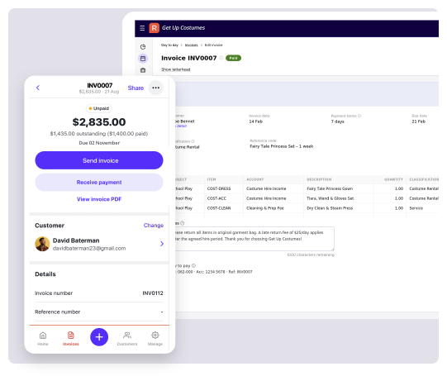Open the three-dot more options menu

(155, 88)
